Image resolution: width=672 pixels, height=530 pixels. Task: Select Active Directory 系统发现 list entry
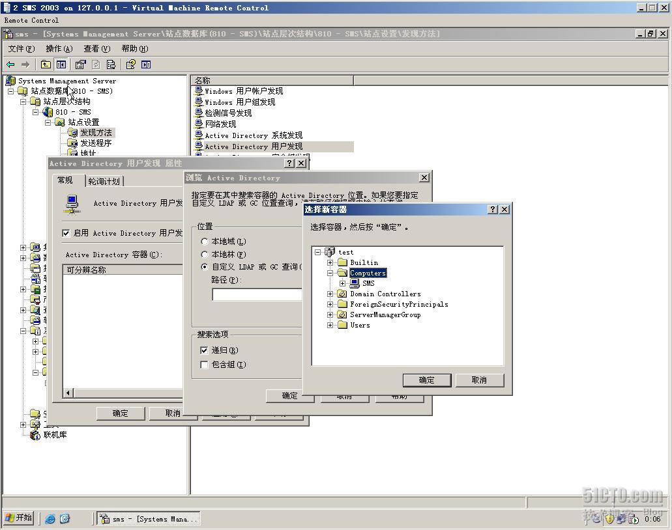click(x=254, y=135)
